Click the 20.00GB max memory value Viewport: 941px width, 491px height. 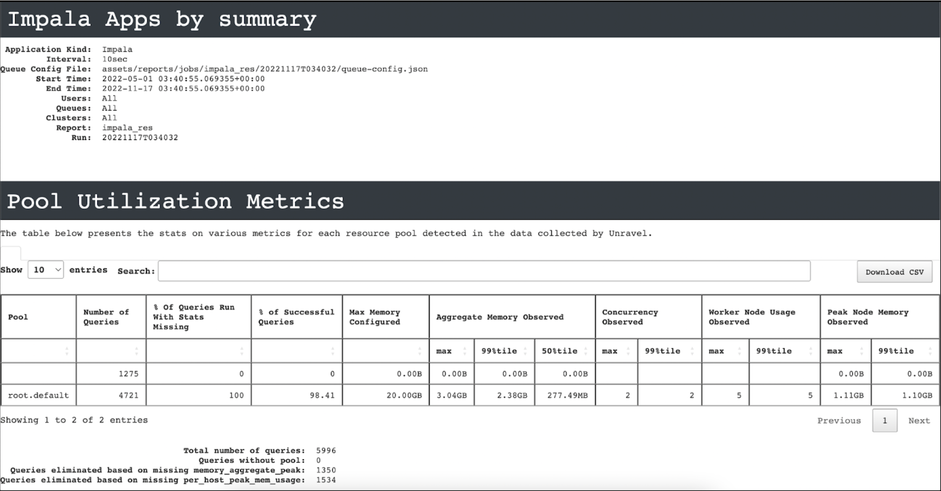click(x=404, y=395)
